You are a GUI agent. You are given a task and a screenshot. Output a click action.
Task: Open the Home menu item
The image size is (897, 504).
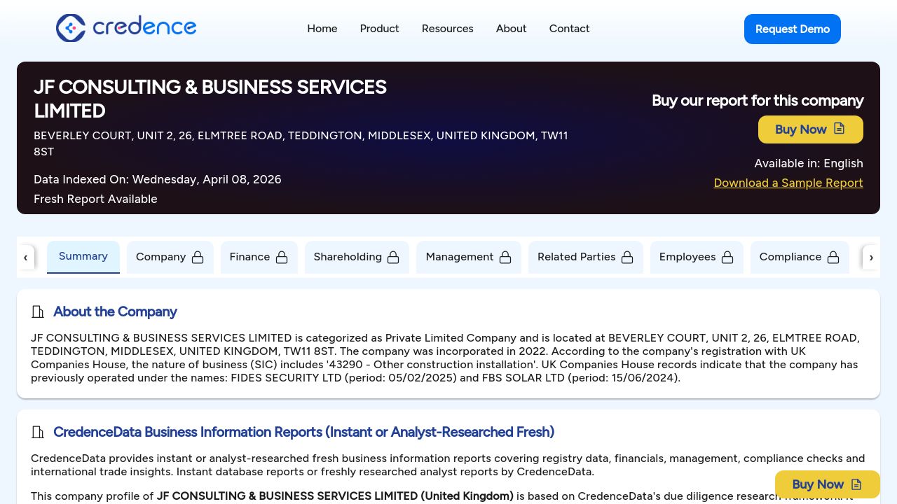pos(322,29)
